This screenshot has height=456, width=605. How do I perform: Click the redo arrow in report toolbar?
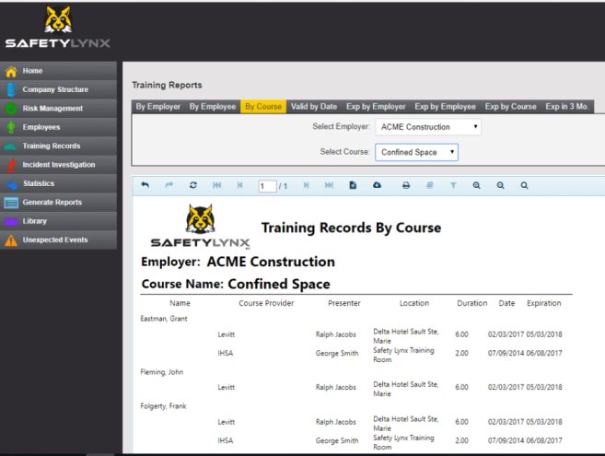coord(169,185)
